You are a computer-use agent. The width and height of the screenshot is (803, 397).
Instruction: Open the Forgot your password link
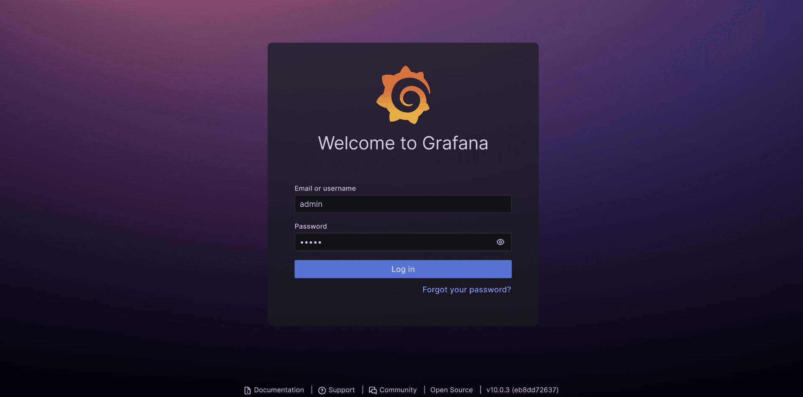pos(466,290)
